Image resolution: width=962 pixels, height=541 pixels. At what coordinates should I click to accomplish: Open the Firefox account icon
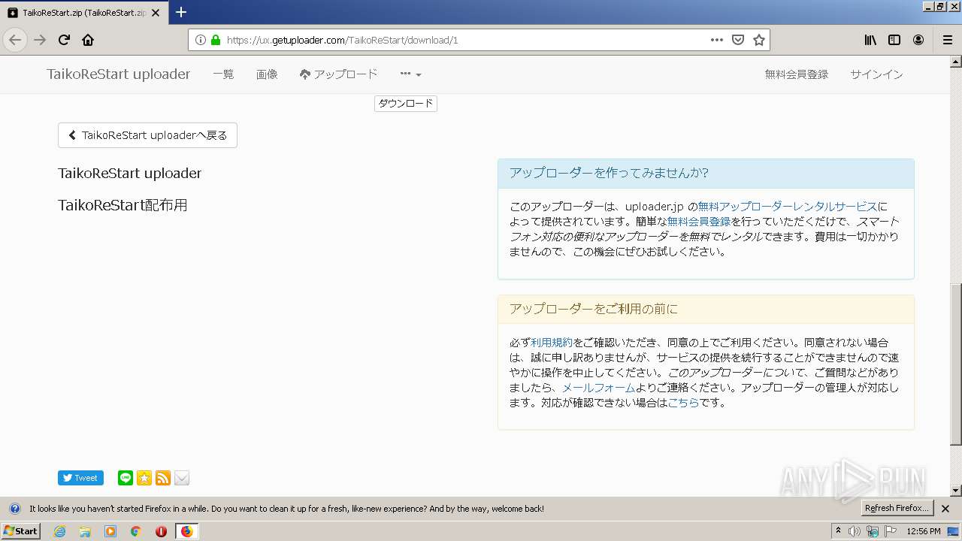click(x=918, y=40)
